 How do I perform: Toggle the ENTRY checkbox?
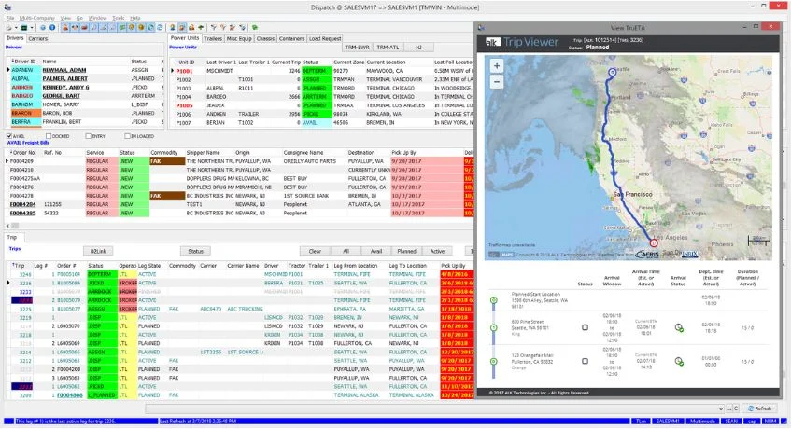pyautogui.click(x=89, y=136)
